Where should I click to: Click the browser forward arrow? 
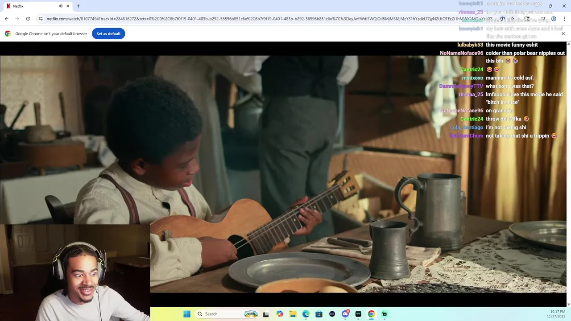click(17, 19)
